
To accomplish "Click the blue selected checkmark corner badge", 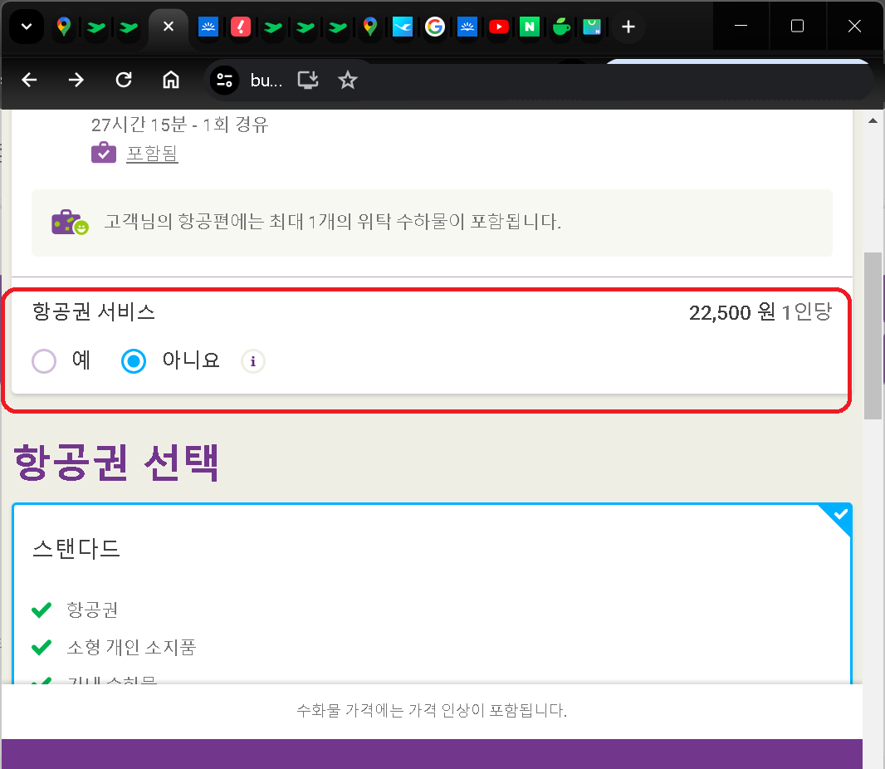I will pos(840,515).
